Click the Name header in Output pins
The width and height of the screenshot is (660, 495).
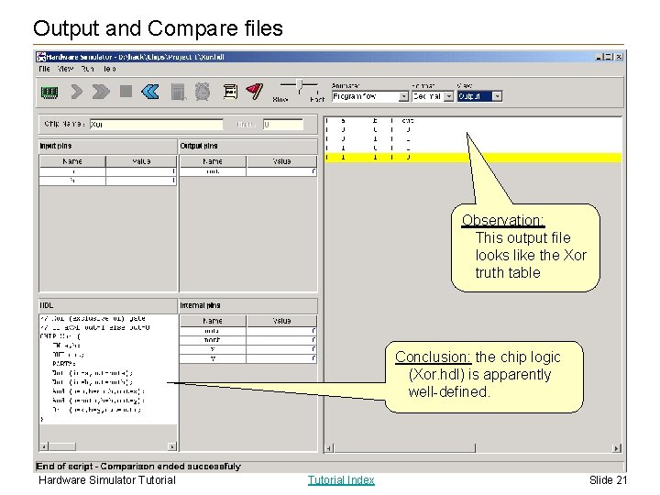(213, 161)
